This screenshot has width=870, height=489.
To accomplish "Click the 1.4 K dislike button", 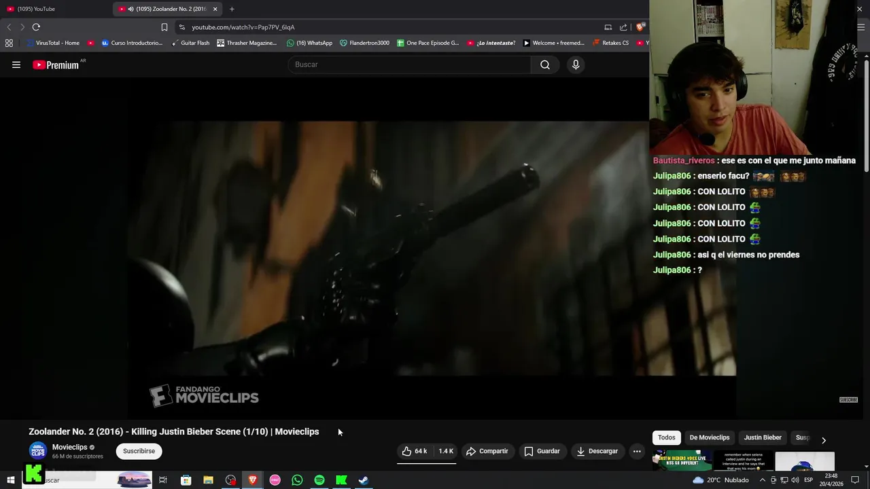I will pos(445,451).
